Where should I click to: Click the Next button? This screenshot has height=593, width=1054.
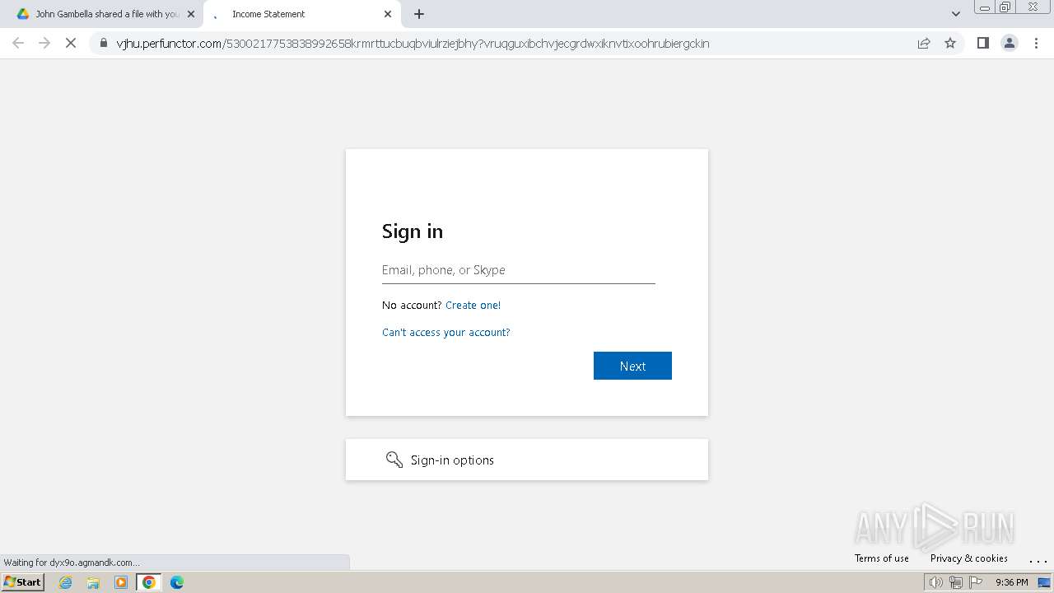click(632, 366)
